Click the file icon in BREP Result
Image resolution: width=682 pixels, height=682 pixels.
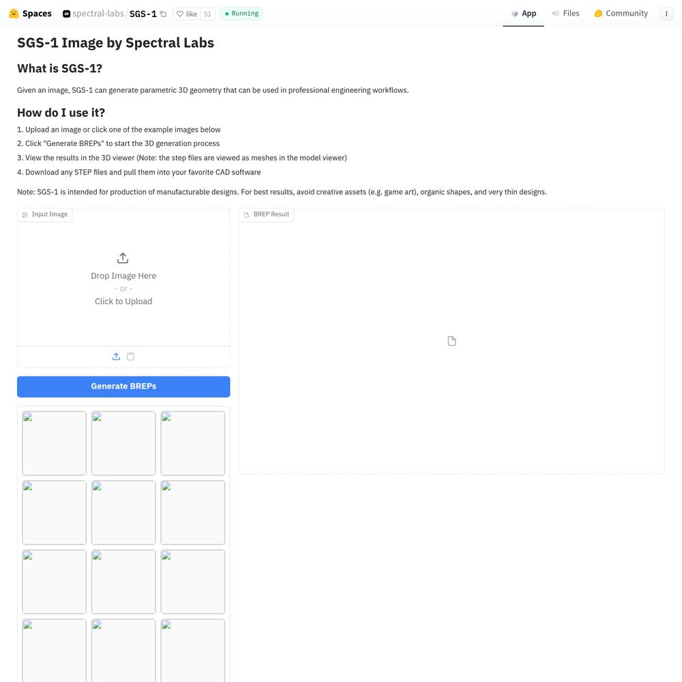451,341
